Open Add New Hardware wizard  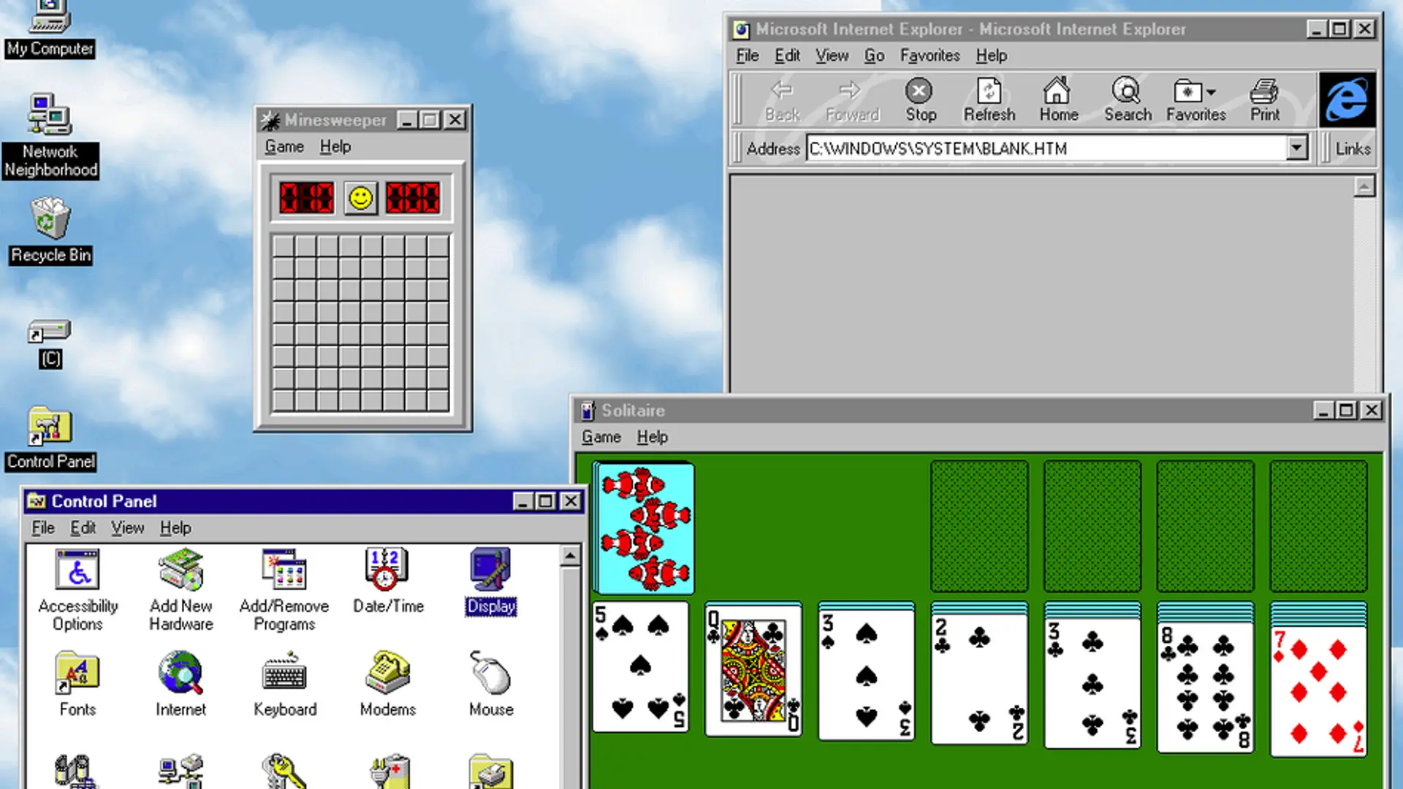[x=180, y=578]
